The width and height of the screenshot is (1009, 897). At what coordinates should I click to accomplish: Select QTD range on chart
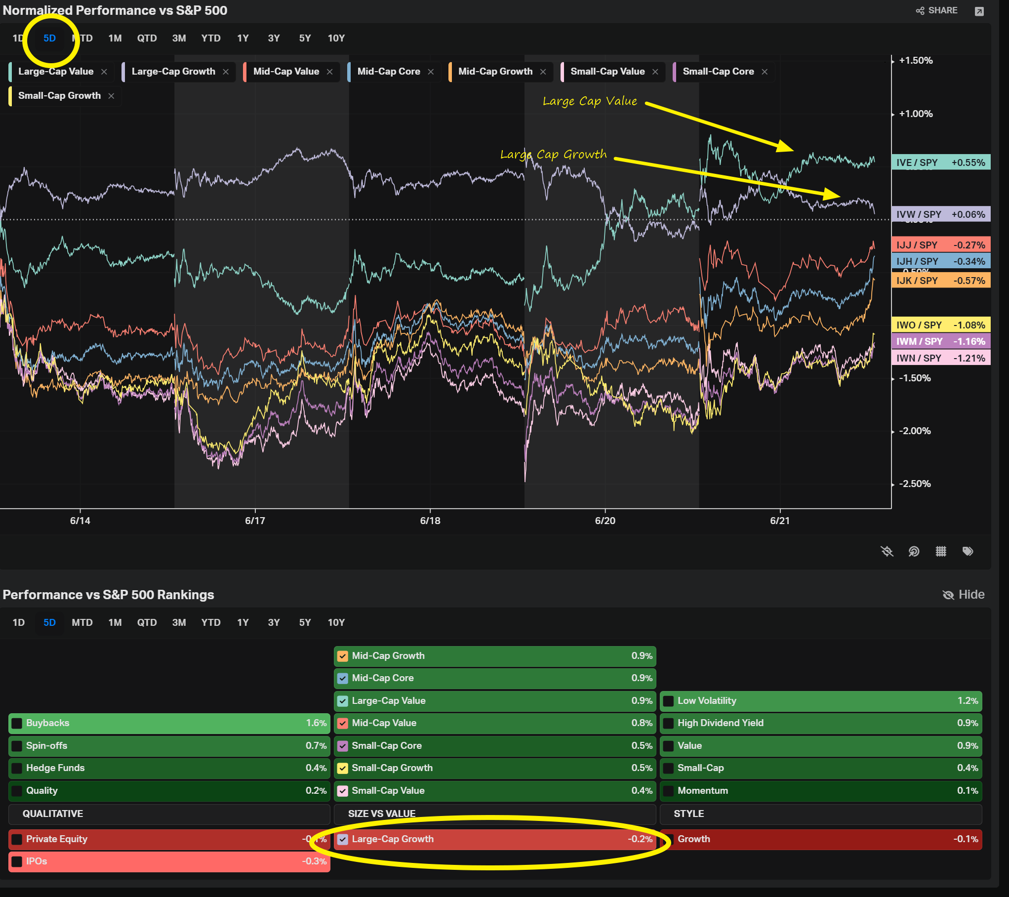(x=147, y=38)
